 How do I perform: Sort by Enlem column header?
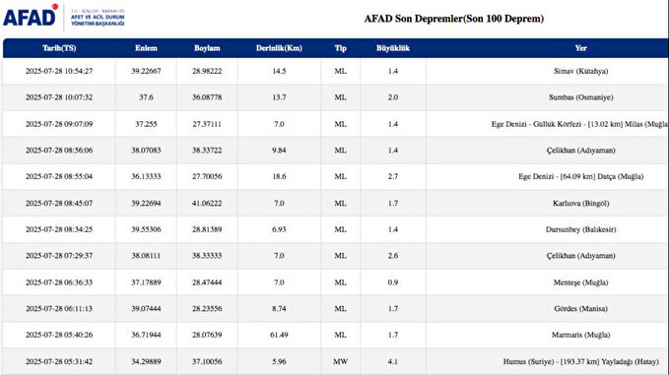[x=146, y=48]
